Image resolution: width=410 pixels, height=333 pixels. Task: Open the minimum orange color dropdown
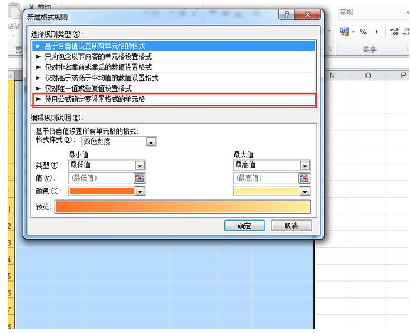(x=140, y=191)
